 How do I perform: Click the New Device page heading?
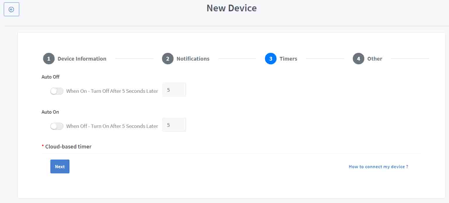point(231,8)
